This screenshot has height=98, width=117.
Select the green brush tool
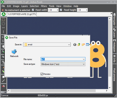click(x=3, y=72)
